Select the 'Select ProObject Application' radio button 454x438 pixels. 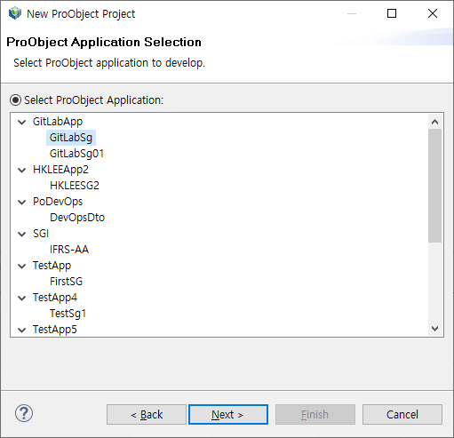(x=15, y=100)
